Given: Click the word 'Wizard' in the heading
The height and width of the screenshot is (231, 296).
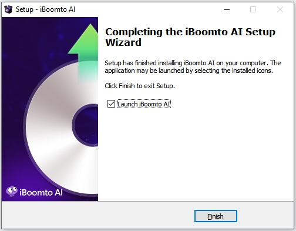Looking at the screenshot, I should (123, 42).
